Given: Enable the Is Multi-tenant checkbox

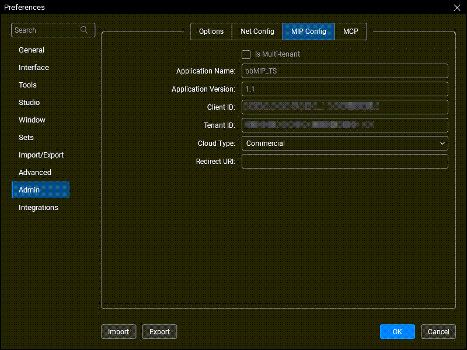Looking at the screenshot, I should point(246,54).
